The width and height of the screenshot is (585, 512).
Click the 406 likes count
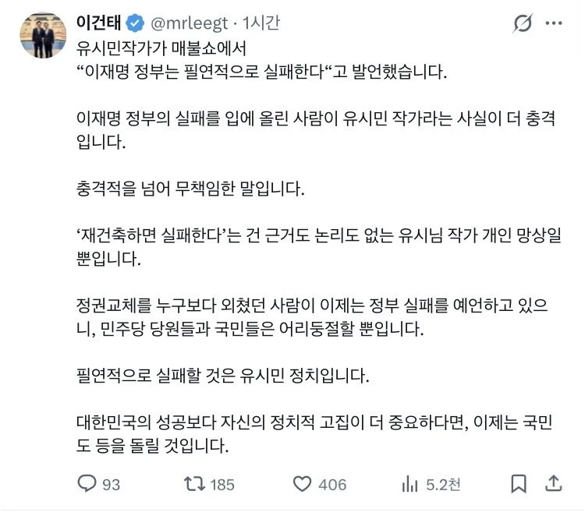point(332,485)
